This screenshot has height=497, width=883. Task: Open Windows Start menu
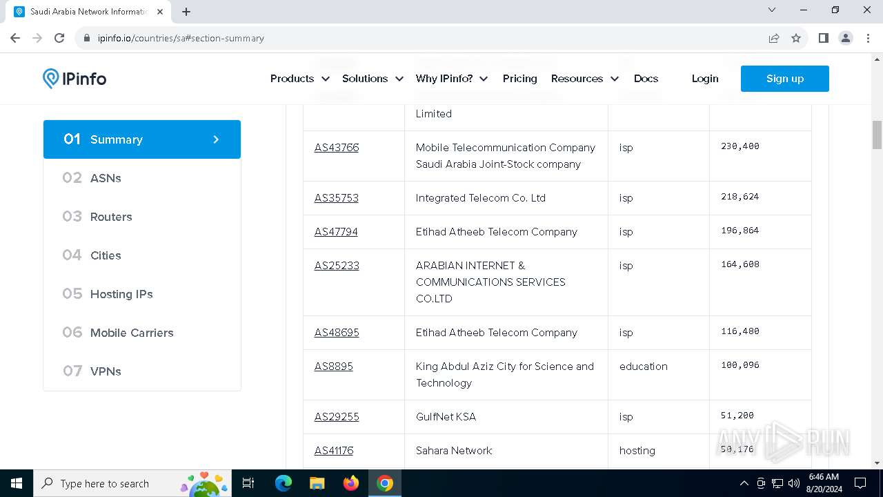(x=17, y=483)
